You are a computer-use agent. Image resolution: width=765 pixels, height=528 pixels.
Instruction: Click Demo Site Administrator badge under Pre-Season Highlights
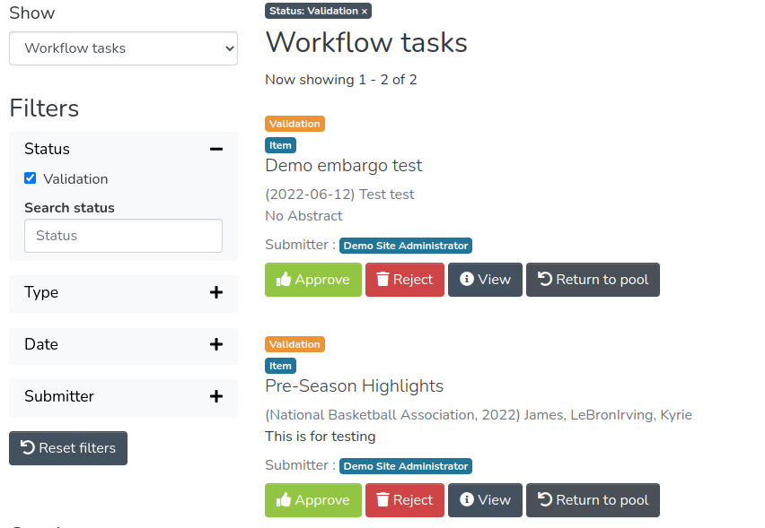406,466
